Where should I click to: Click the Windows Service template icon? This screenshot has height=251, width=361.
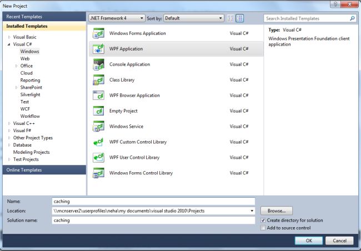(x=98, y=127)
